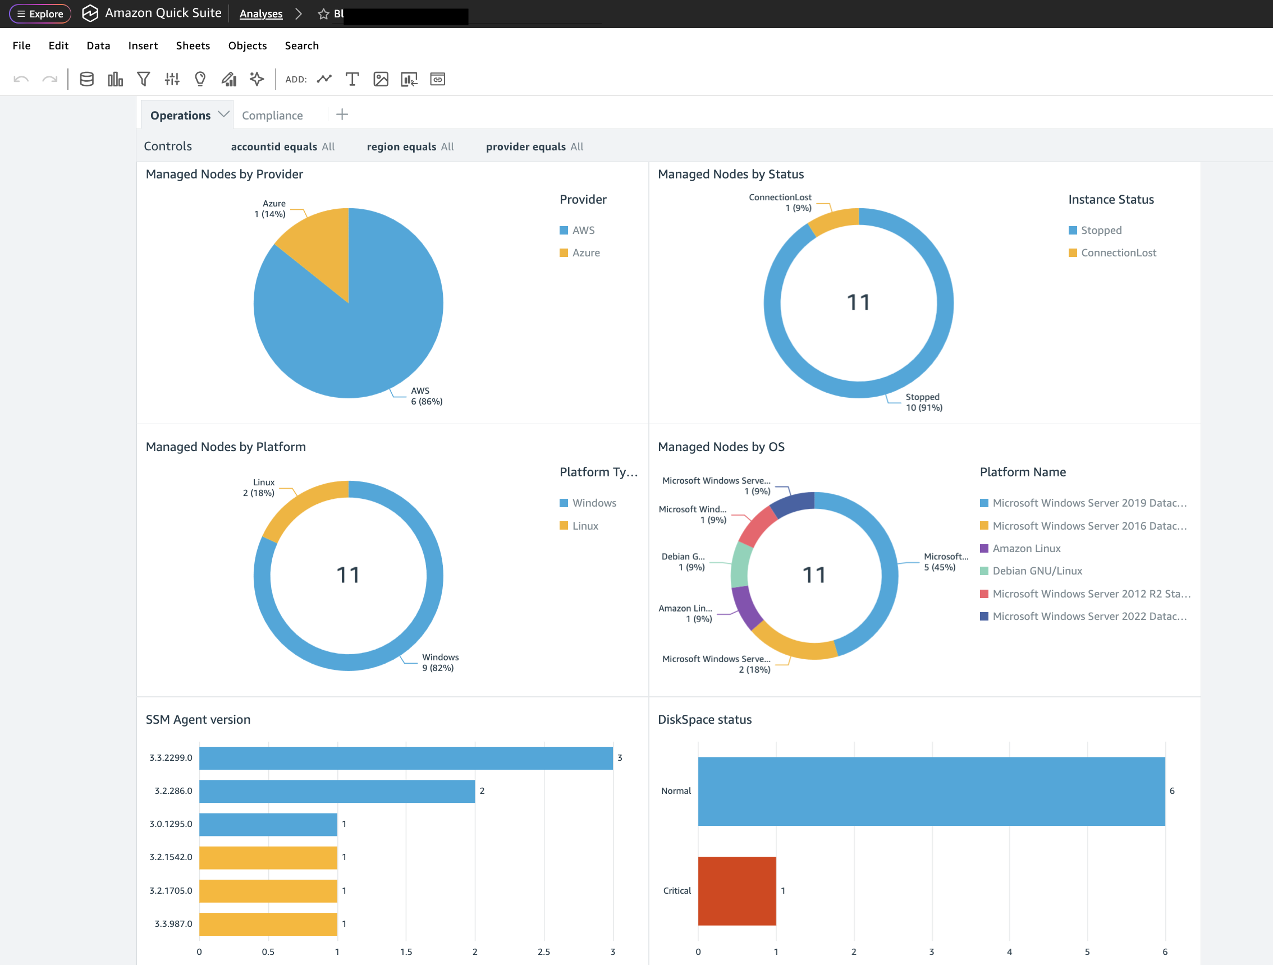This screenshot has height=965, width=1273.
Task: Select the insights lightbulb icon
Action: point(200,79)
